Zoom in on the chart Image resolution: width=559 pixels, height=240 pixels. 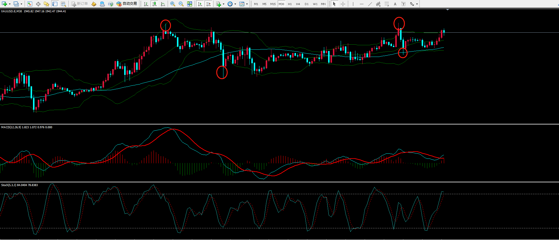tap(173, 4)
